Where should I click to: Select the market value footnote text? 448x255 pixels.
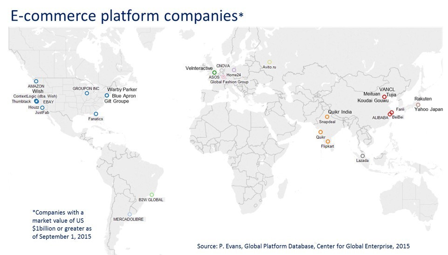pos(62,224)
